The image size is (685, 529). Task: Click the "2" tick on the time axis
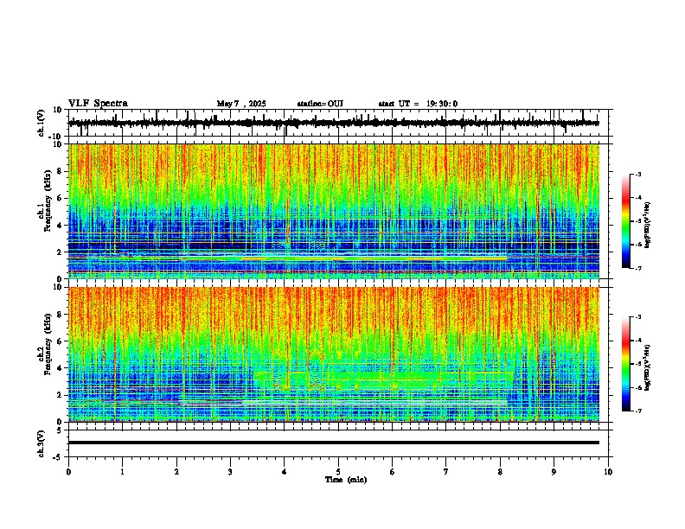(x=176, y=472)
